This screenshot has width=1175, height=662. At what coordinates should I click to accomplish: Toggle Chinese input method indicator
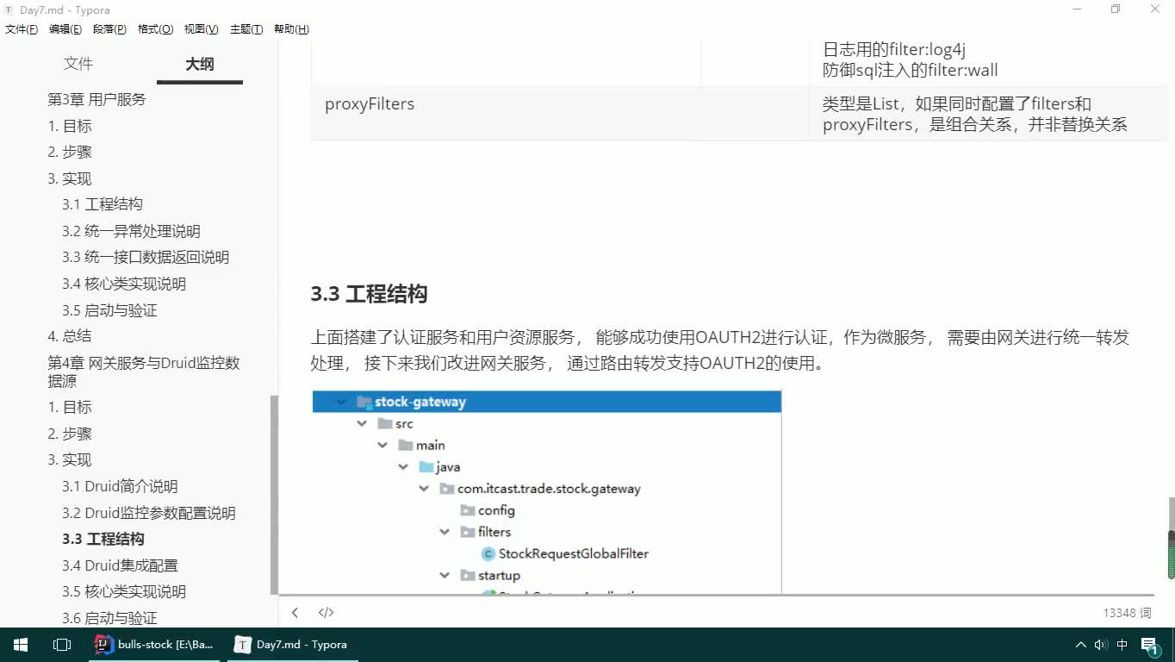coord(1122,645)
